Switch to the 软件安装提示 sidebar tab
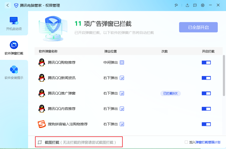Viewport: 226px width, 149px height. [14, 72]
